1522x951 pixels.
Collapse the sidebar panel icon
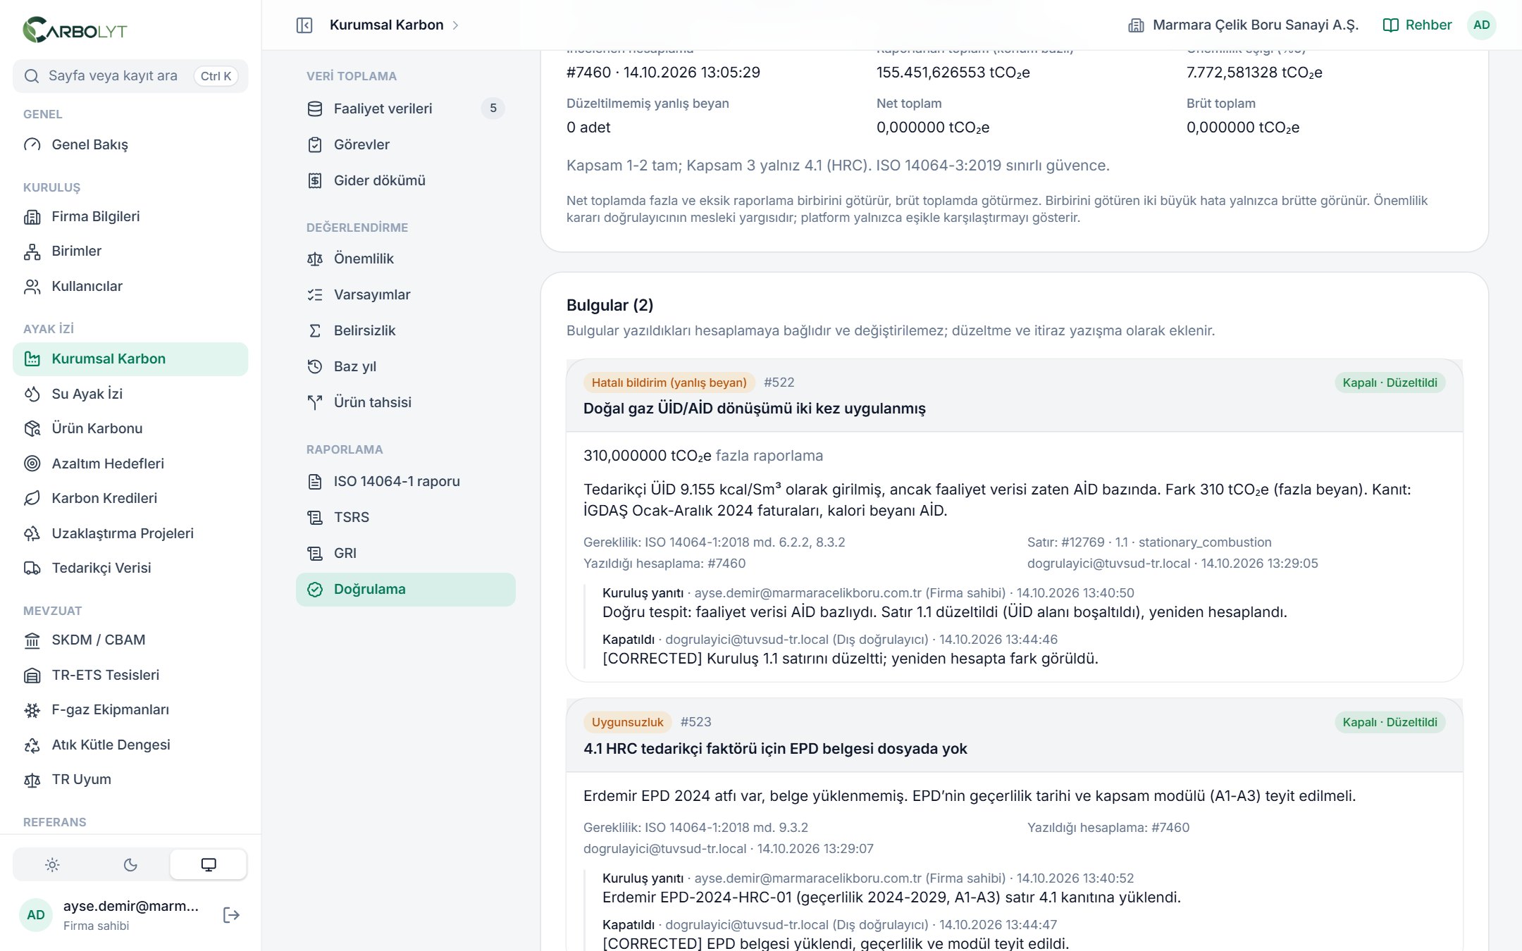click(x=304, y=25)
